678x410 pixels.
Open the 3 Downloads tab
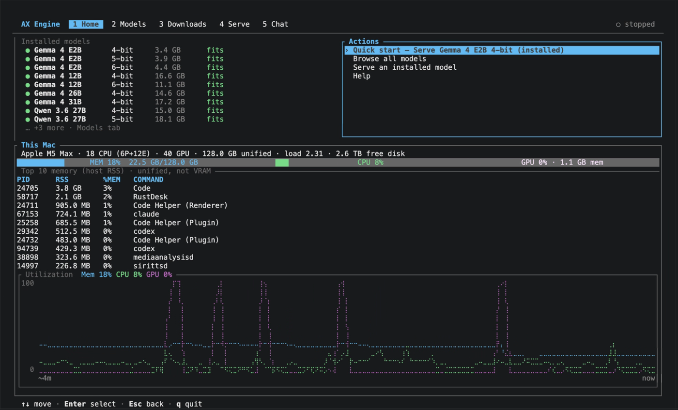[x=183, y=24]
